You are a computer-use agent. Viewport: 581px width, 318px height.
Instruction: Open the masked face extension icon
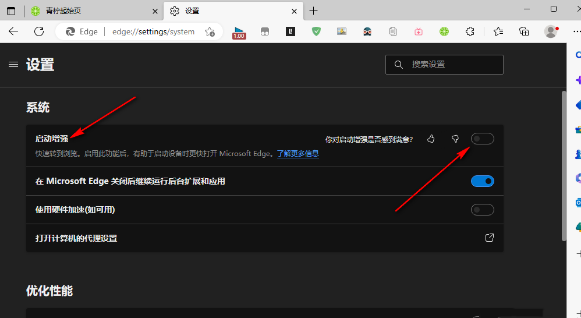click(367, 31)
